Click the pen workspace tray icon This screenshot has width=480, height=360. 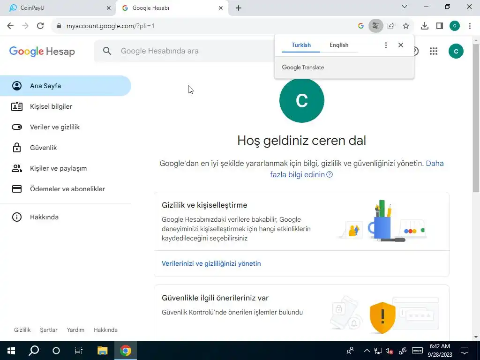[x=403, y=351]
